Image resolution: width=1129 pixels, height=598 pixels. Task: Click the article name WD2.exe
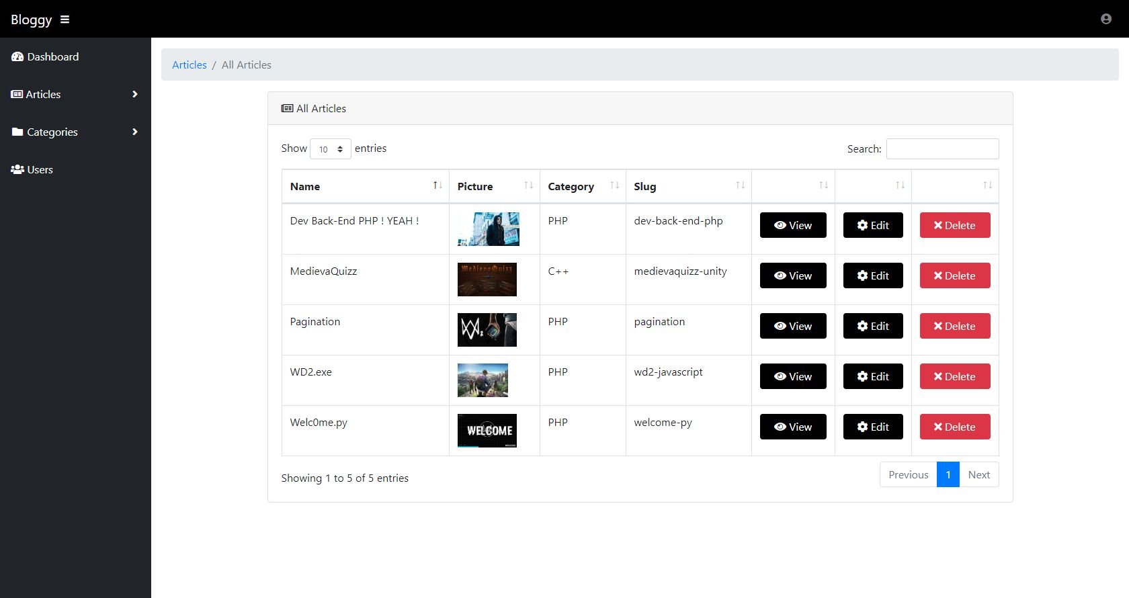[310, 372]
